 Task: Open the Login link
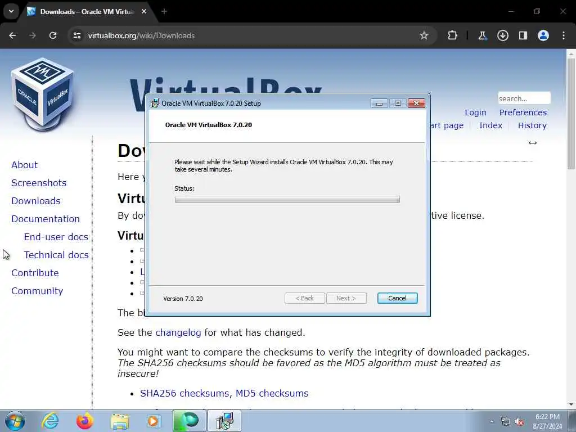pyautogui.click(x=475, y=112)
